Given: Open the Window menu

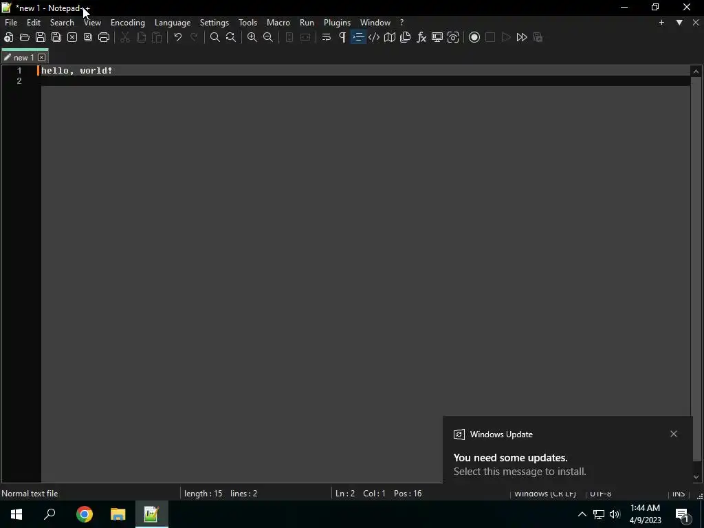Looking at the screenshot, I should (x=375, y=23).
